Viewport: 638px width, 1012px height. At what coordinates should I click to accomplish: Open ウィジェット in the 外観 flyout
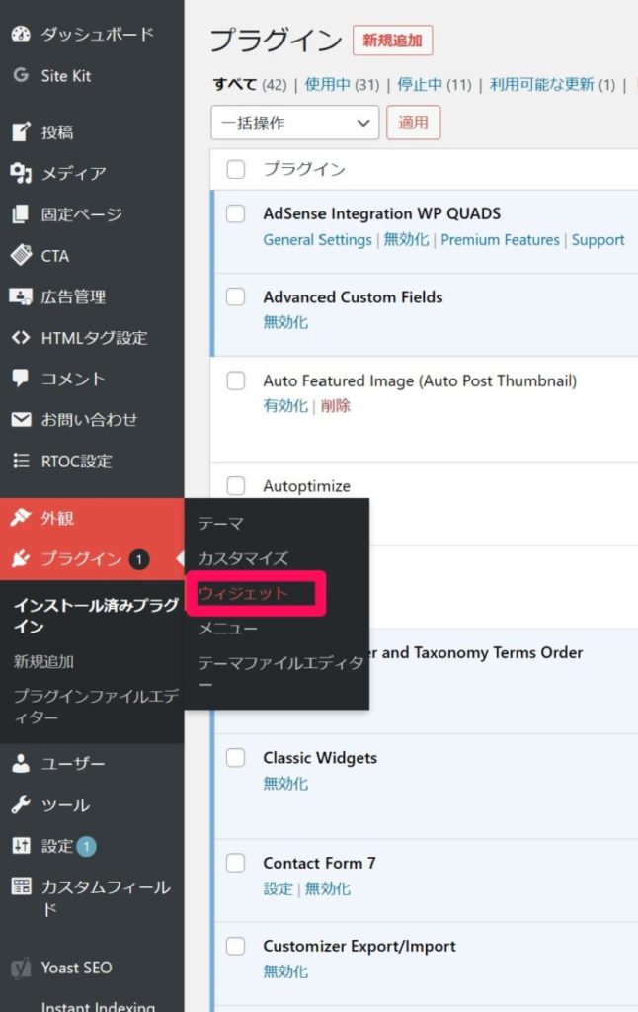click(x=243, y=593)
